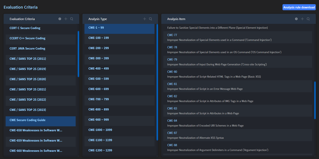Open settings gear in Analysis Item panel
Screen dimensions: 319x159
point(296,19)
